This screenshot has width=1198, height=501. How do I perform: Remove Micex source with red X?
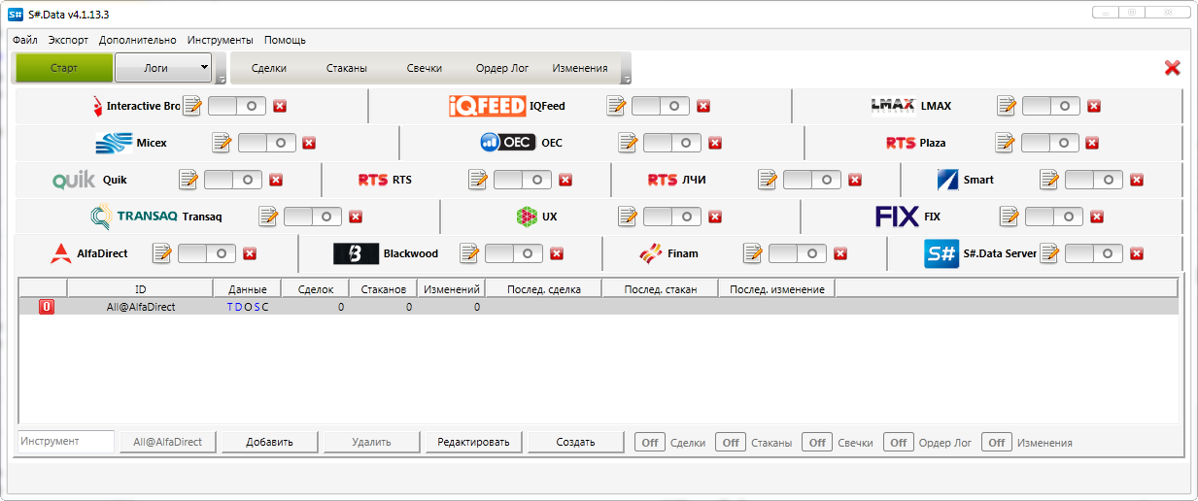tap(310, 143)
